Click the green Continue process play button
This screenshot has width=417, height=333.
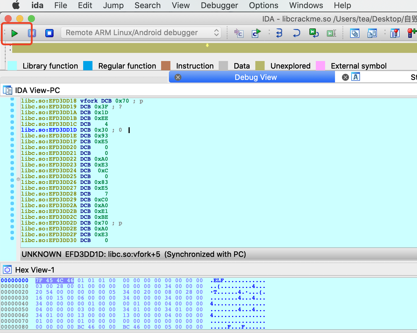15,33
